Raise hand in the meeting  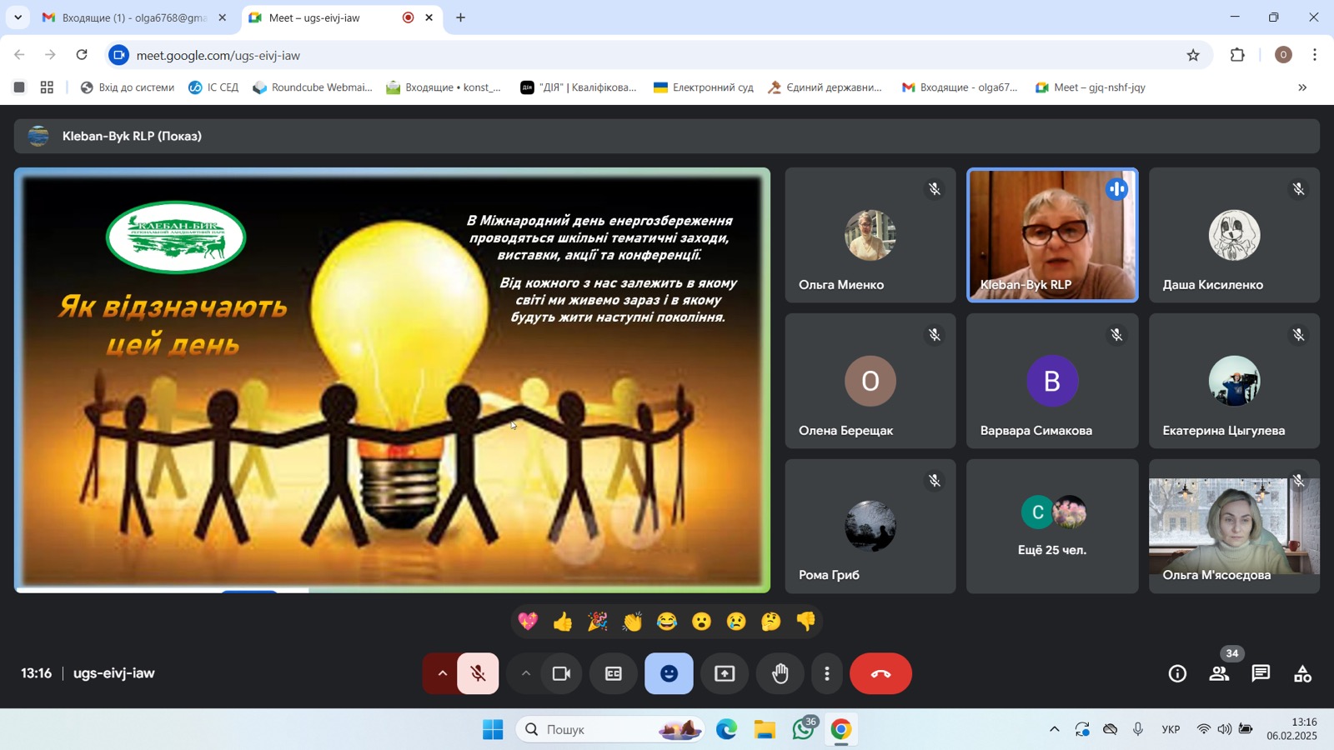780,673
